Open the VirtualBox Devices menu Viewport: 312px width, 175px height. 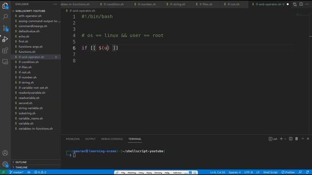pos(158,173)
